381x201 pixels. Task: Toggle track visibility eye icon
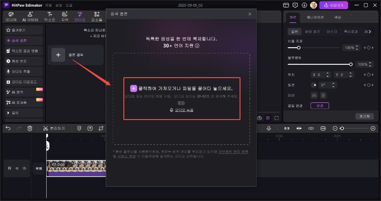tap(17, 168)
